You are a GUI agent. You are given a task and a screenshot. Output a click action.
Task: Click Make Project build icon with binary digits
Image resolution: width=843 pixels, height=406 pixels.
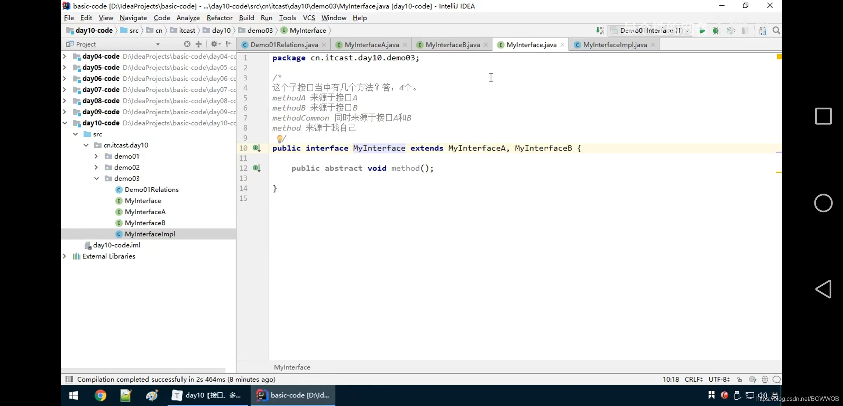coord(600,31)
